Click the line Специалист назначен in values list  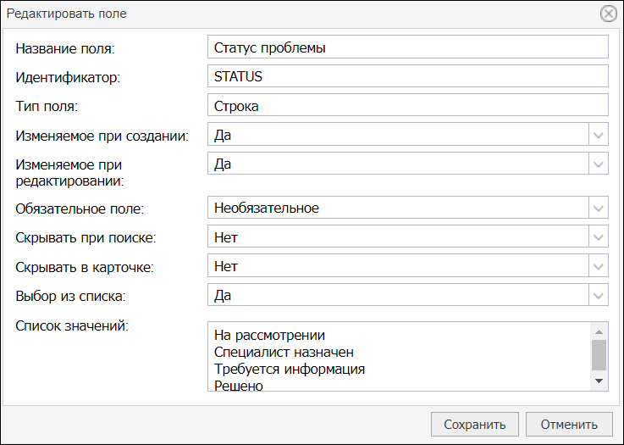click(x=284, y=352)
